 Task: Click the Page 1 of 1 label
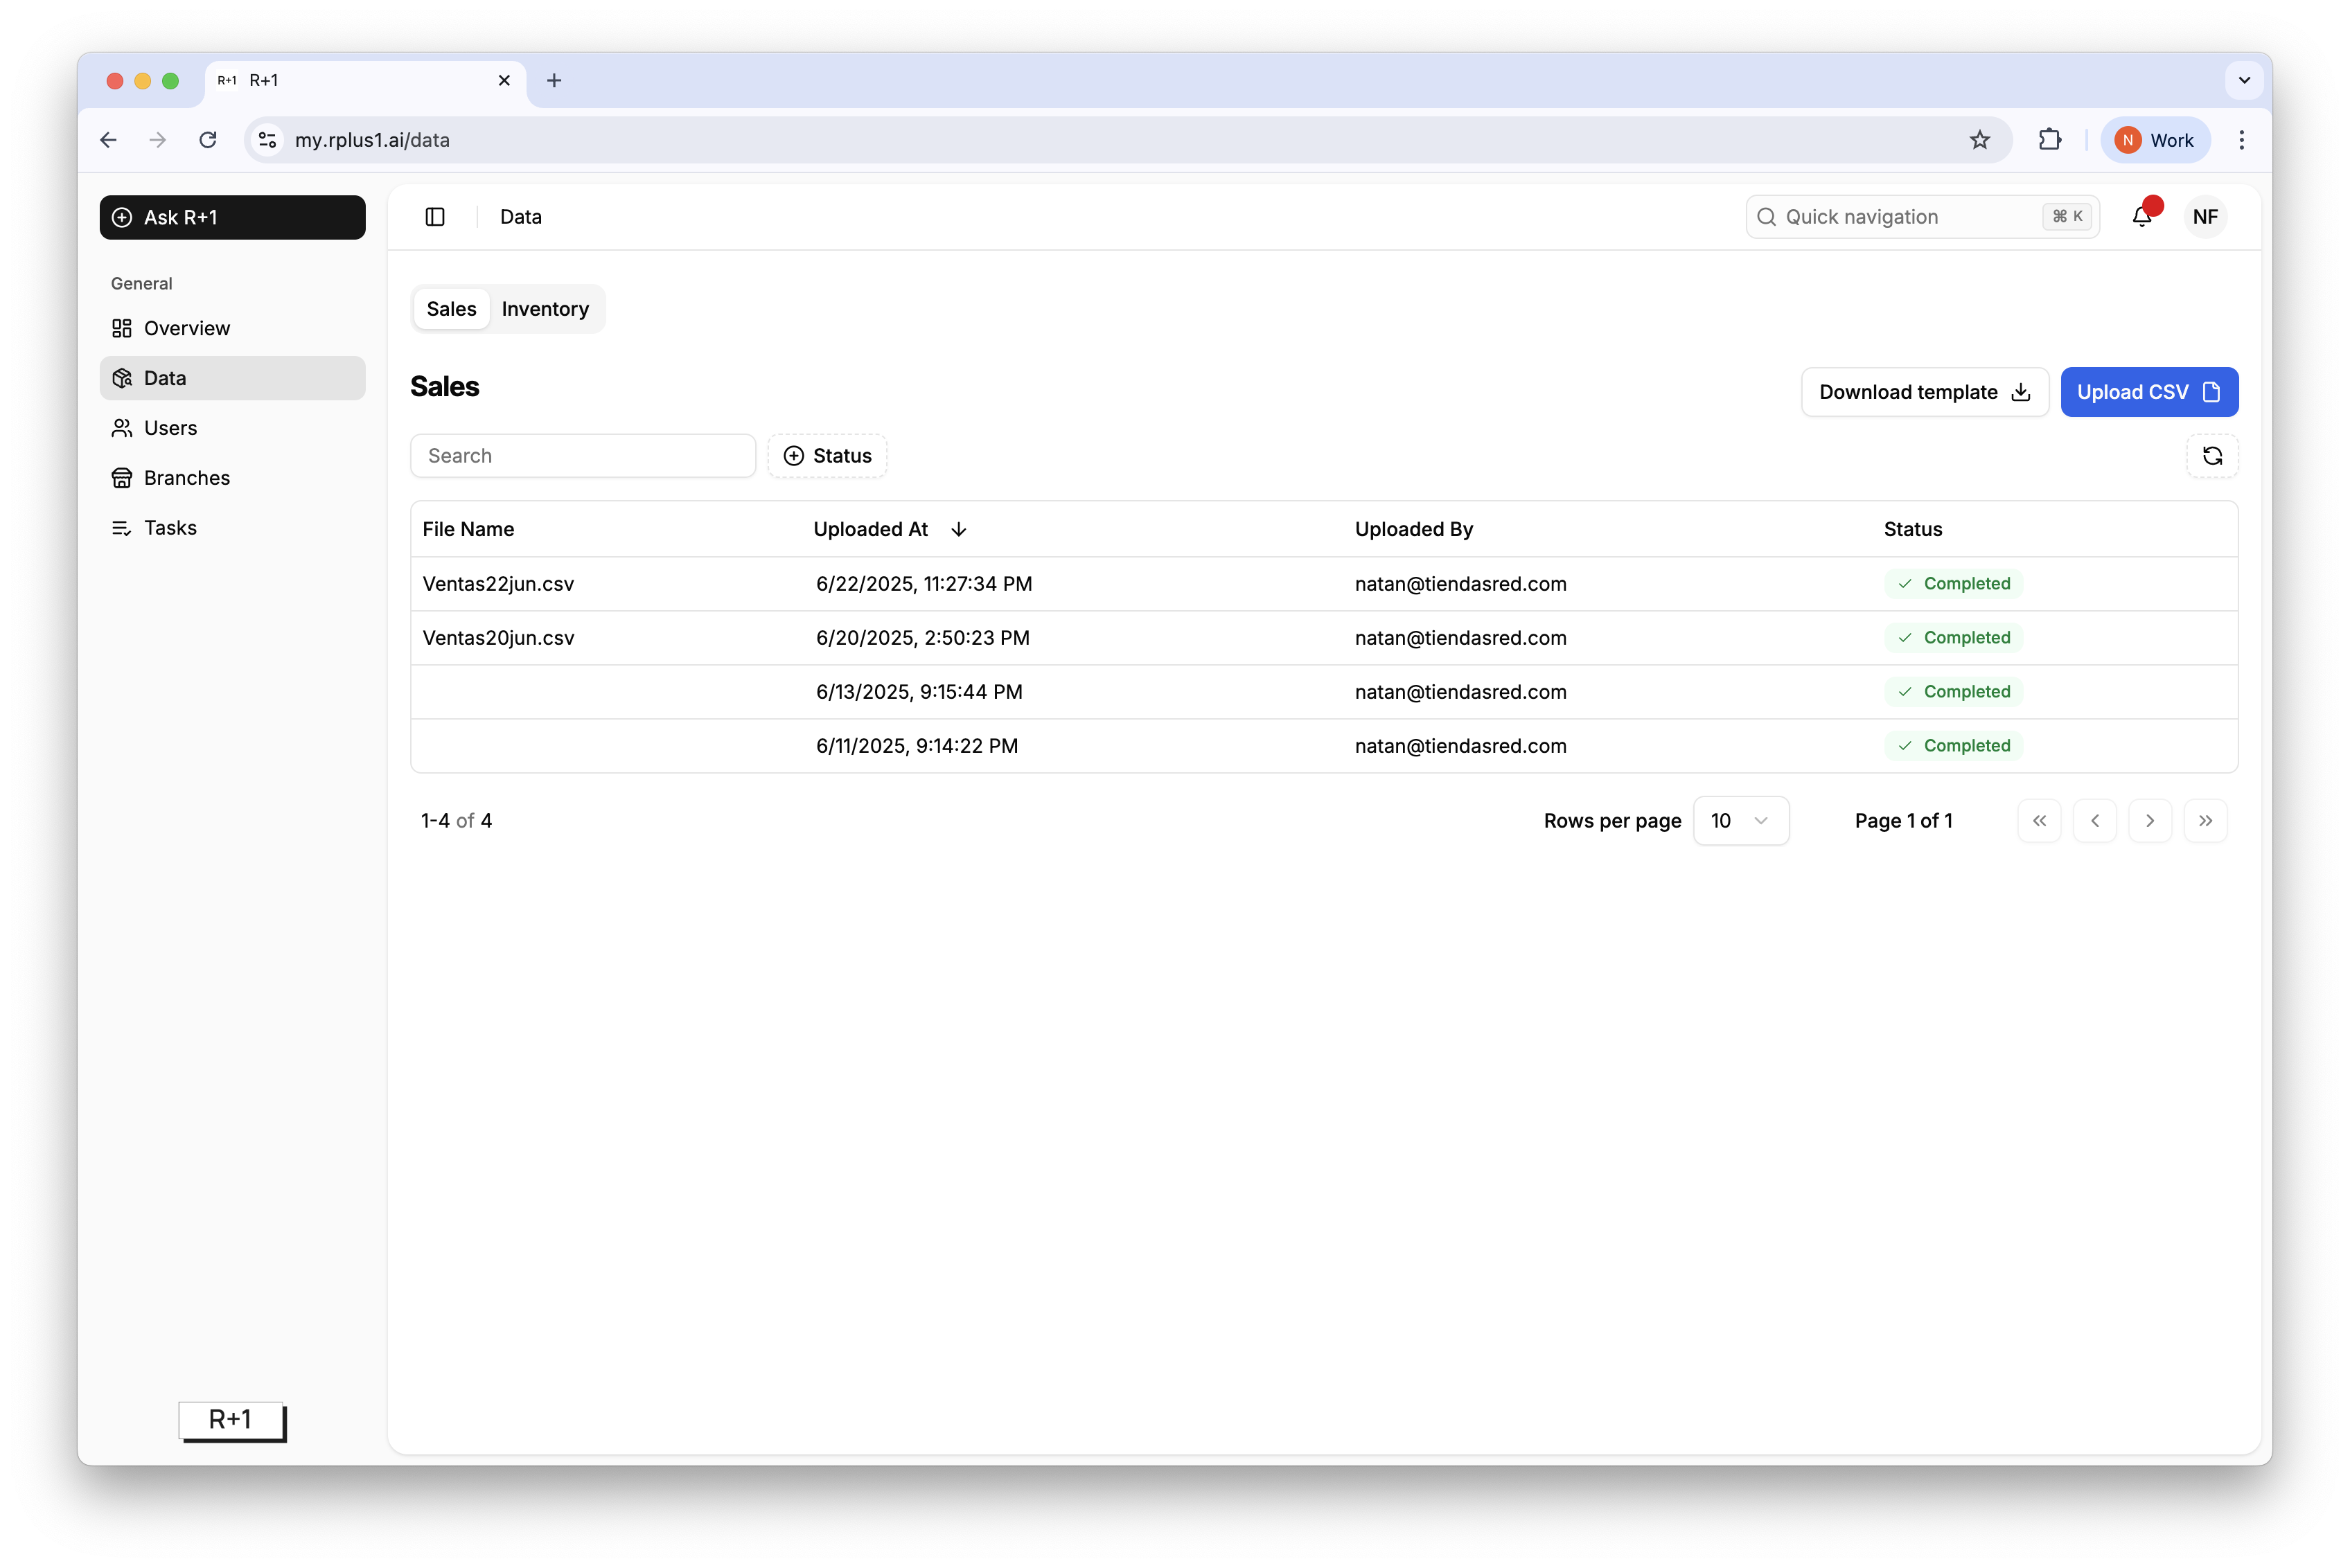coord(1903,821)
